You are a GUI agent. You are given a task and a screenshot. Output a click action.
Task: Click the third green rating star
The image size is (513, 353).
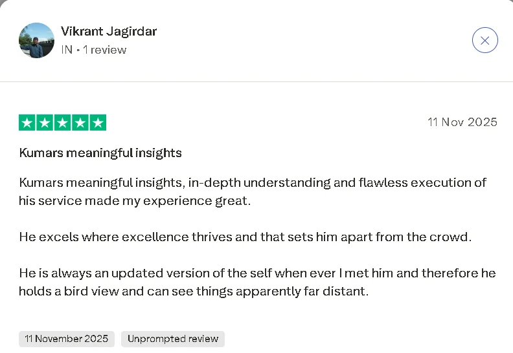coord(62,123)
